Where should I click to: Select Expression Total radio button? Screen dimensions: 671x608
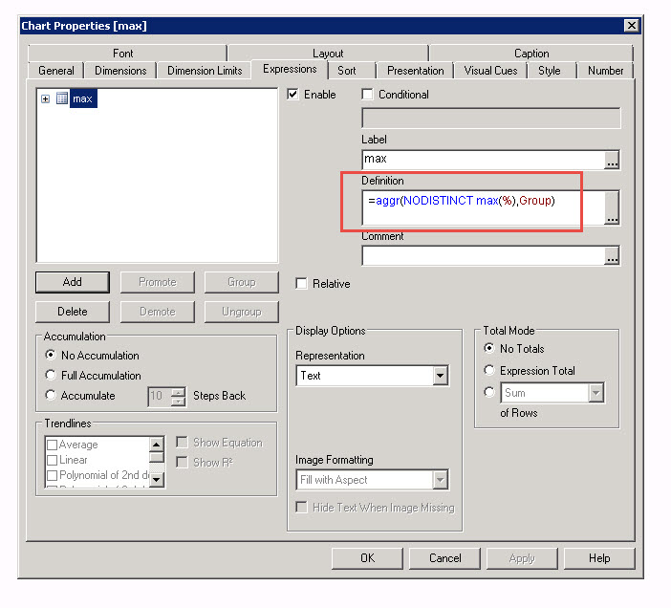coord(489,370)
